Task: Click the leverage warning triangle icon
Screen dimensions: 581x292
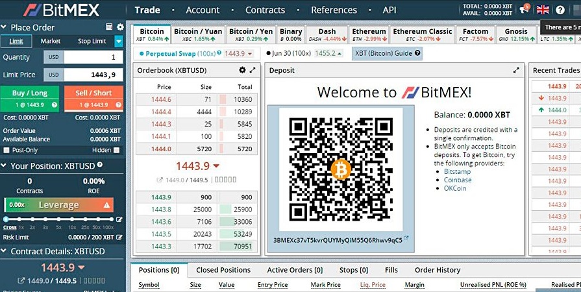Action: tap(106, 205)
